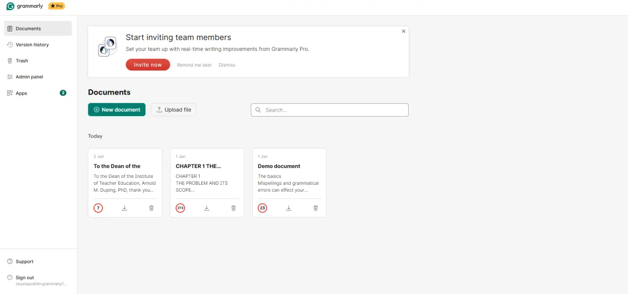Click the Upload file button
The image size is (628, 294).
[x=174, y=110]
